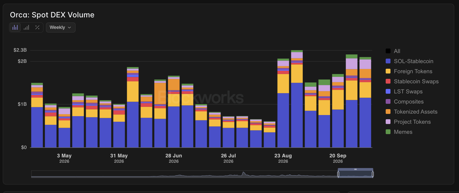Viewport: 459px width, 193px height.
Task: Hide the Foreign Tokens legend series
Action: tap(409, 71)
